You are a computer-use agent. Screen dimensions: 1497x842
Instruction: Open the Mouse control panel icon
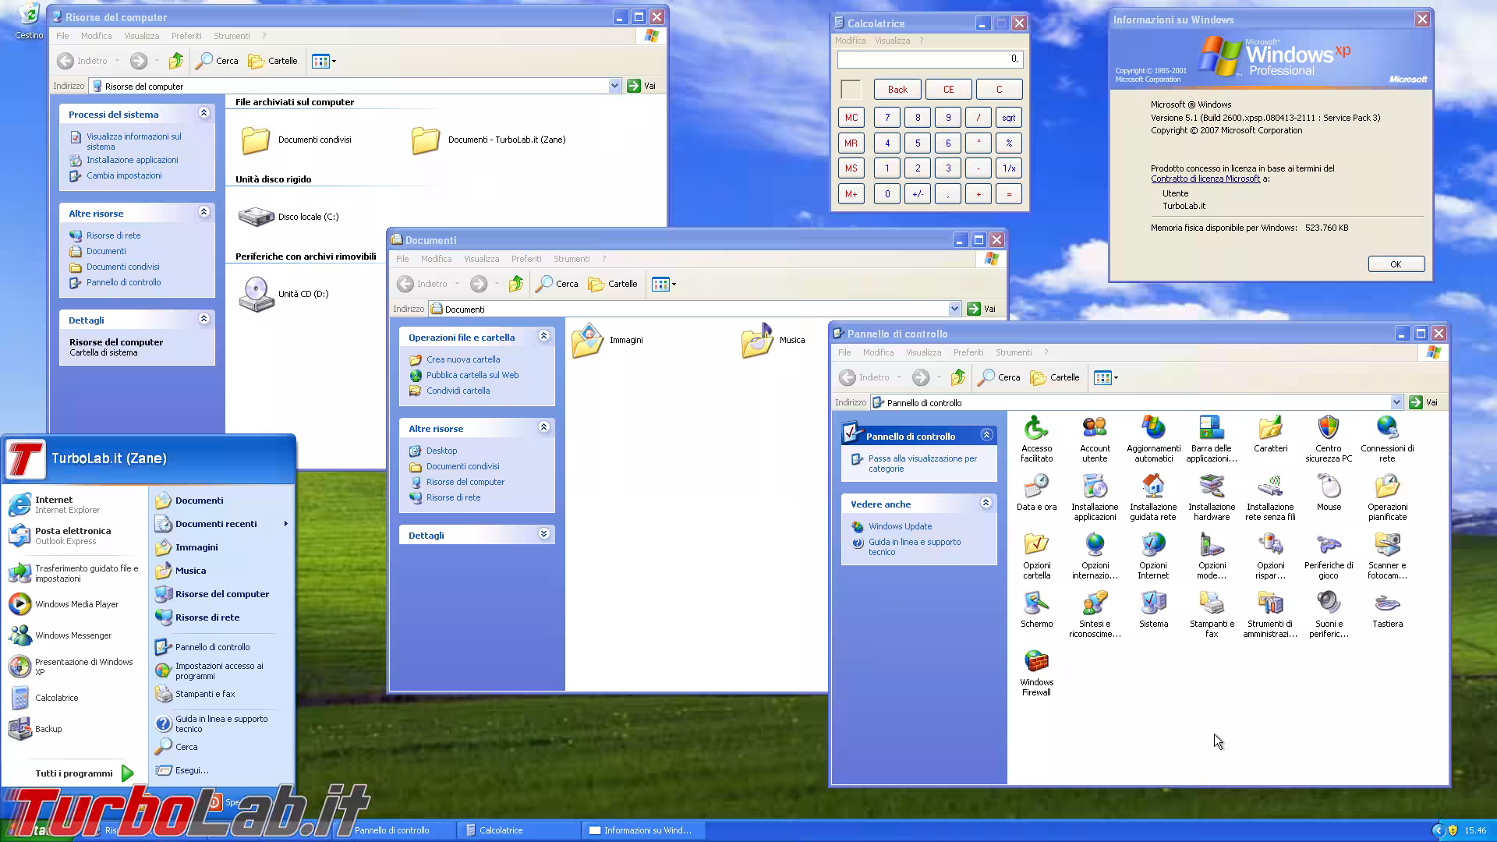pos(1329,491)
